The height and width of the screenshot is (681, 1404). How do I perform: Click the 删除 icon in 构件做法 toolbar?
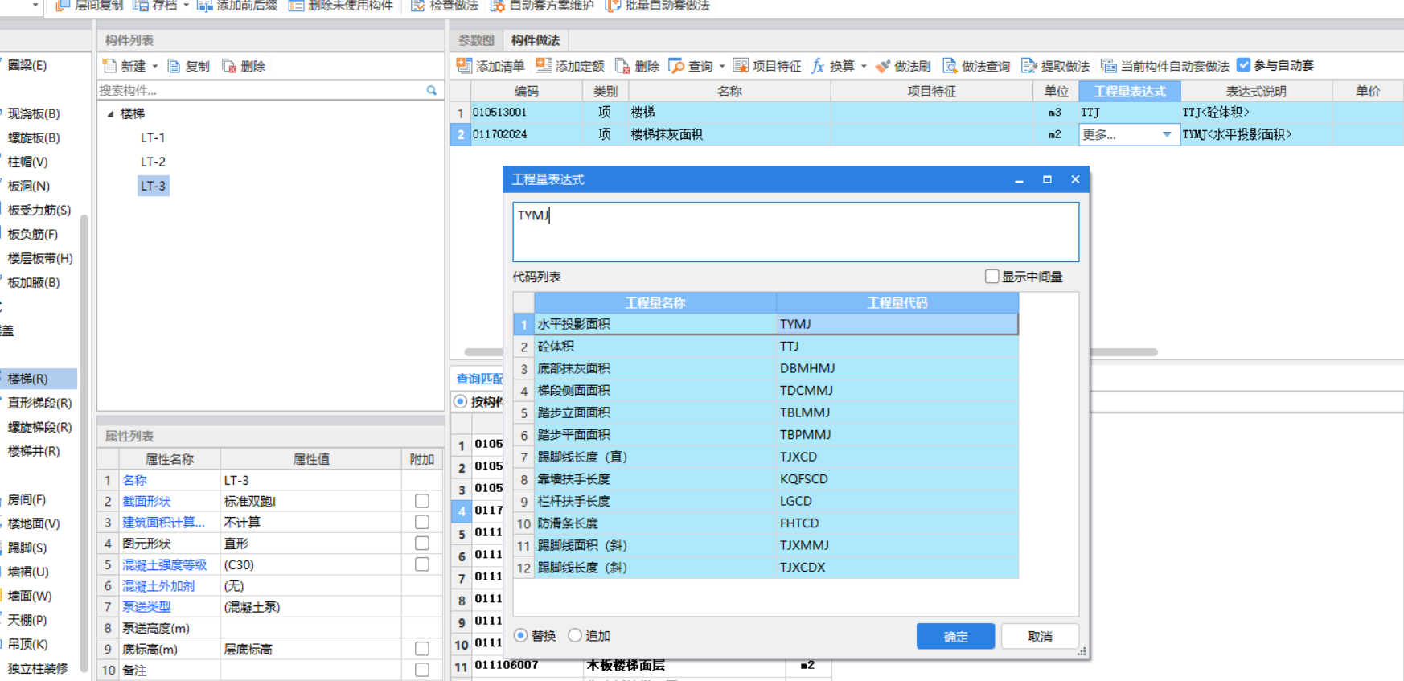click(623, 66)
